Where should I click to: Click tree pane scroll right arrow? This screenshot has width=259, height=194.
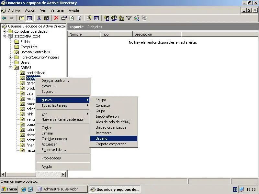click(x=63, y=174)
